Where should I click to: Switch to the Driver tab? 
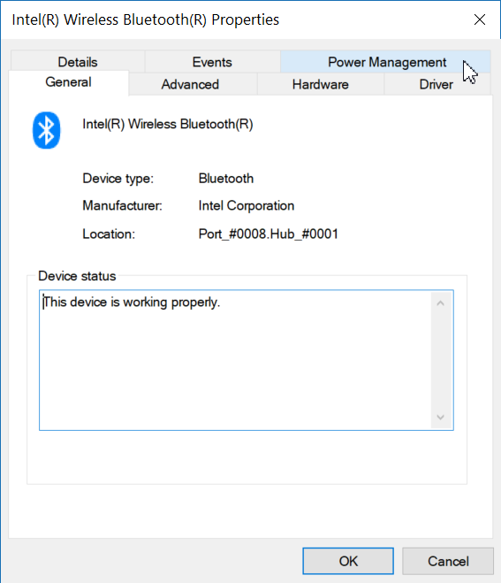pyautogui.click(x=436, y=84)
